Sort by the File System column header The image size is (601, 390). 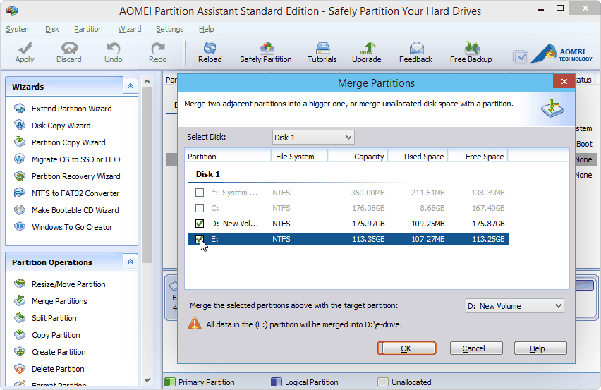(299, 157)
